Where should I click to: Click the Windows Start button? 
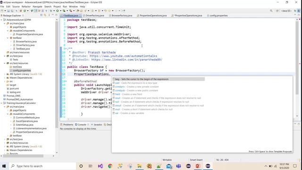(x=4, y=166)
